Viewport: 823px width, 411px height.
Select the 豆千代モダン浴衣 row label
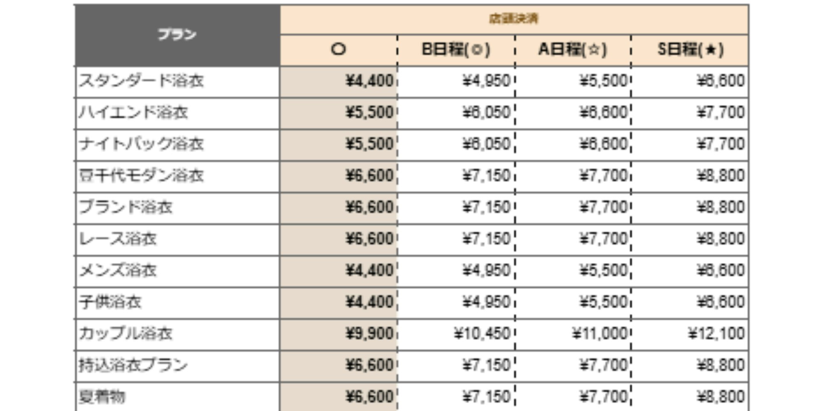(x=141, y=176)
